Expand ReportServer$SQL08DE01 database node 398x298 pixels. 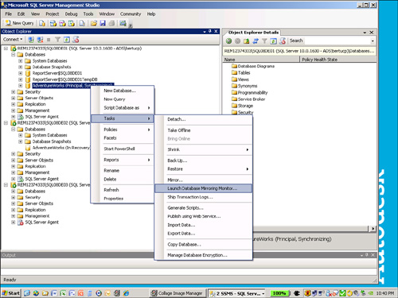click(21, 73)
